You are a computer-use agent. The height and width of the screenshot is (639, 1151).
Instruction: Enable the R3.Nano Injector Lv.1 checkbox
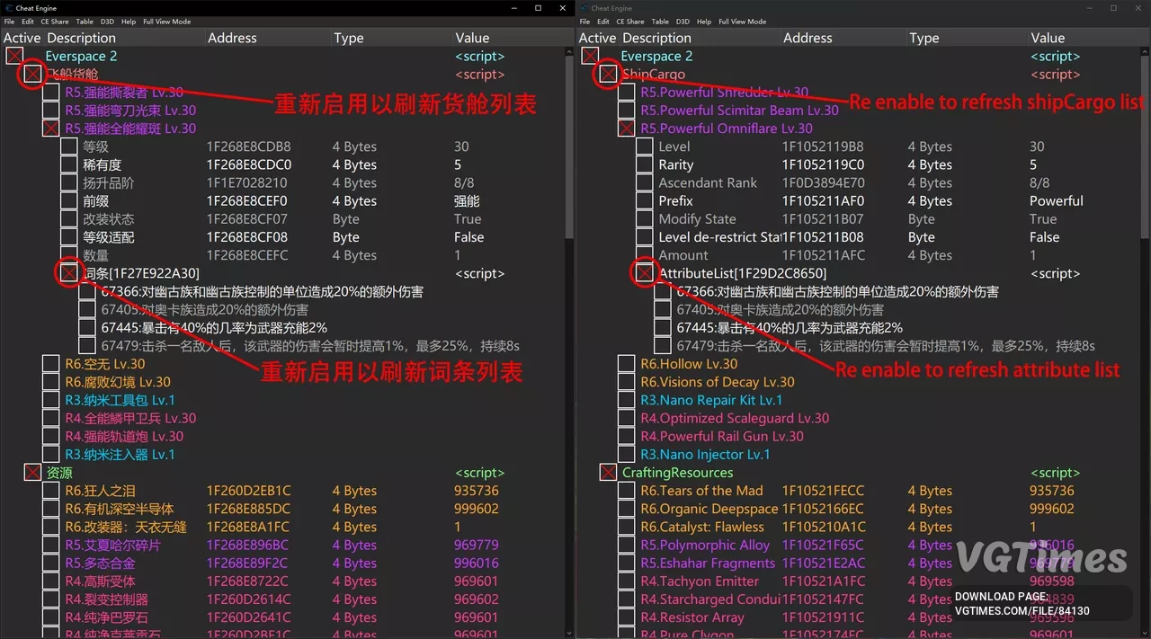tap(626, 455)
